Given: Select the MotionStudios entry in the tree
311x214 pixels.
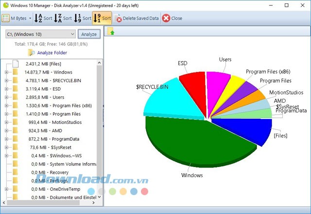Looking at the screenshot, I should pos(57,122).
